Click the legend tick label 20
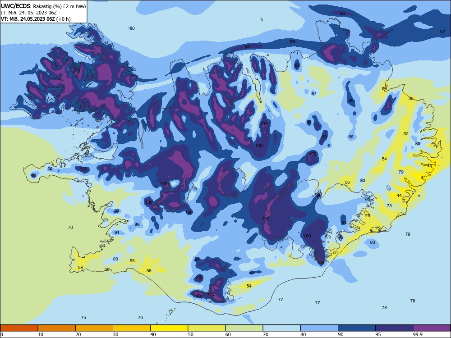The width and height of the screenshot is (451, 338). tap(78, 334)
